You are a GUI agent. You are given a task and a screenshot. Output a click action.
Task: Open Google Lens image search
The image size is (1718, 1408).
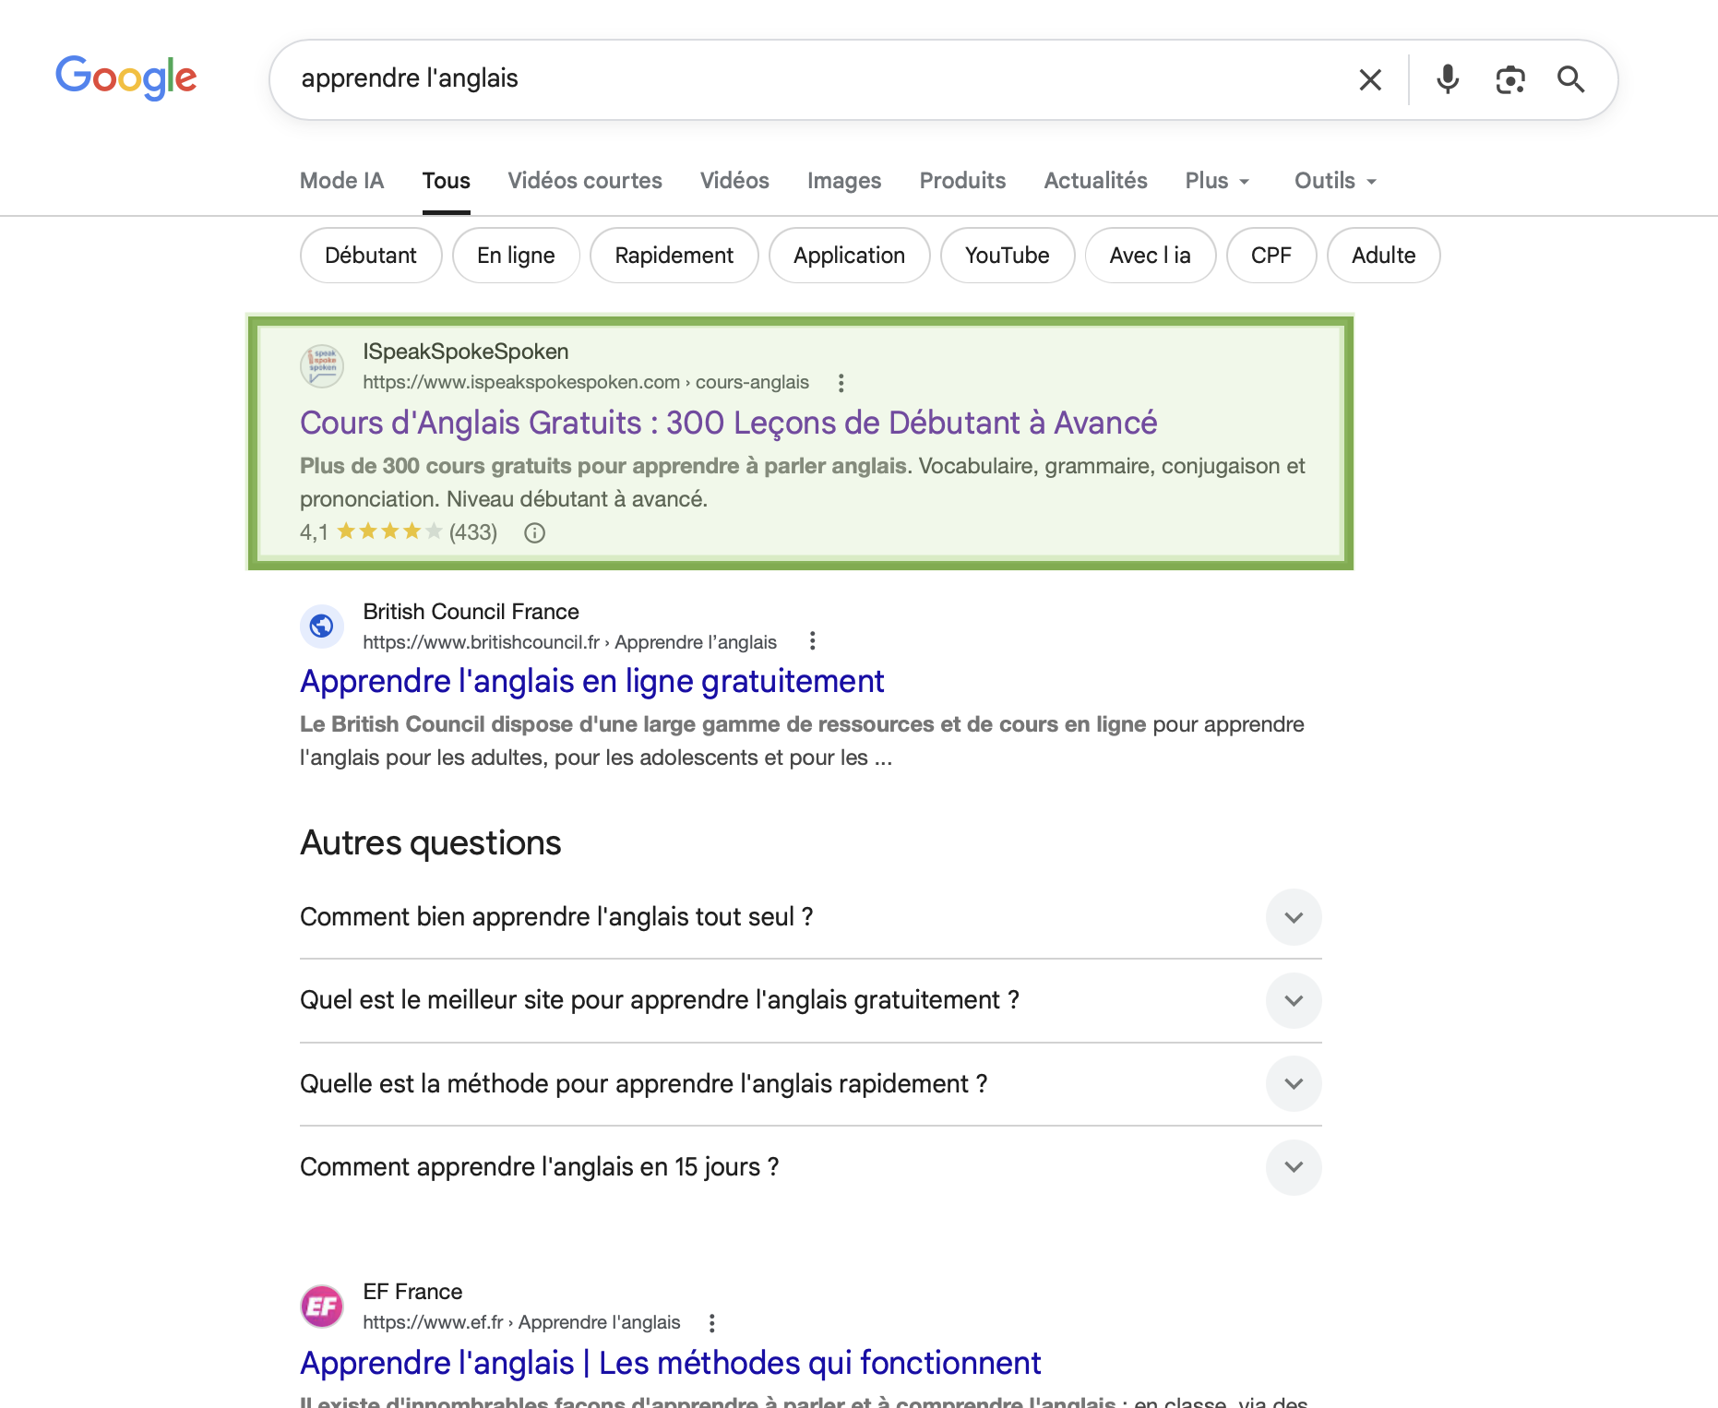(x=1509, y=79)
